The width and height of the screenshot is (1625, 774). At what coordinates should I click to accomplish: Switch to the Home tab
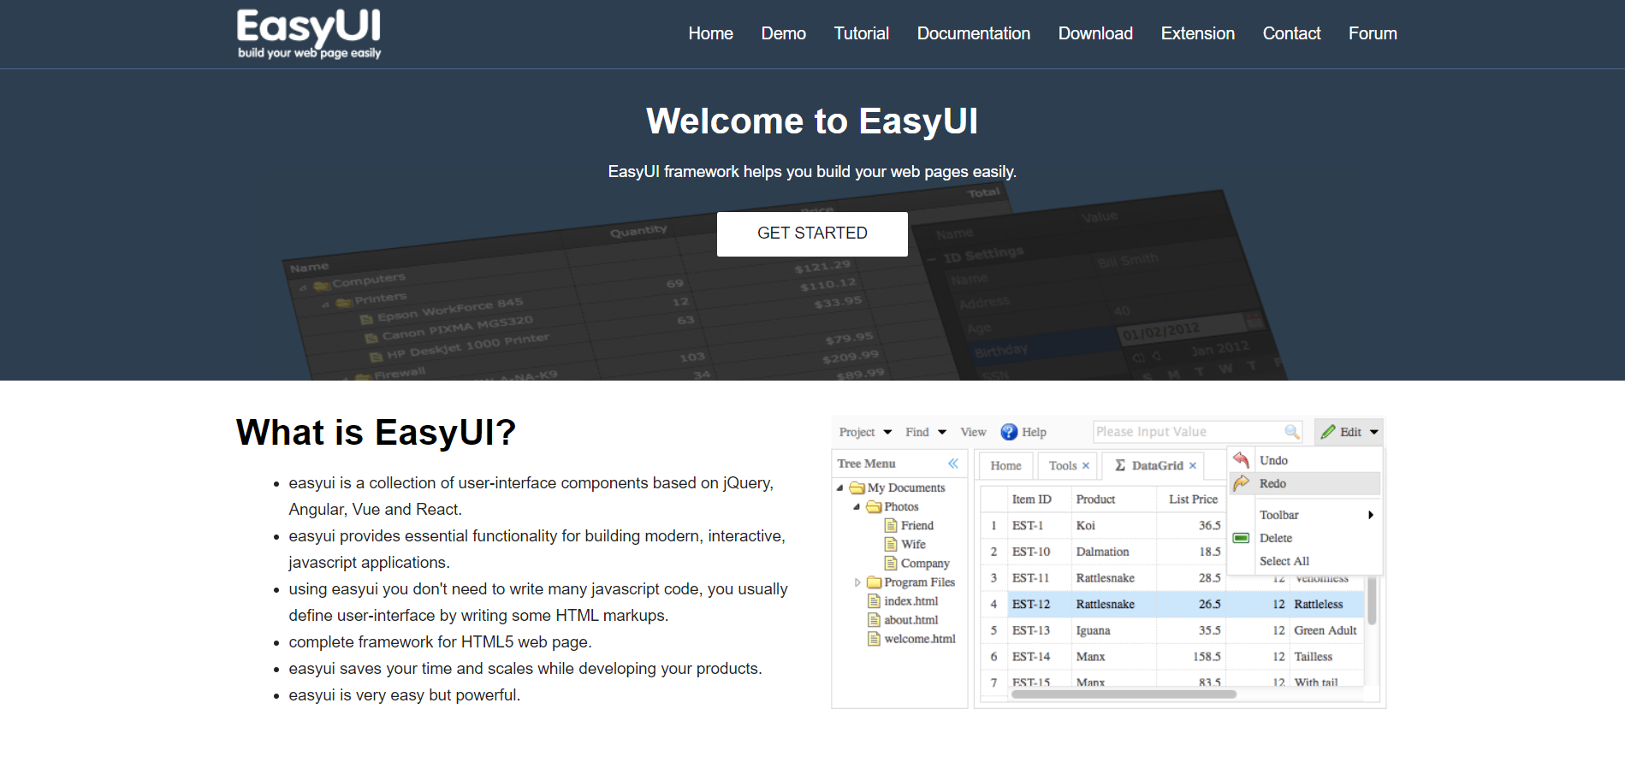click(x=1005, y=465)
